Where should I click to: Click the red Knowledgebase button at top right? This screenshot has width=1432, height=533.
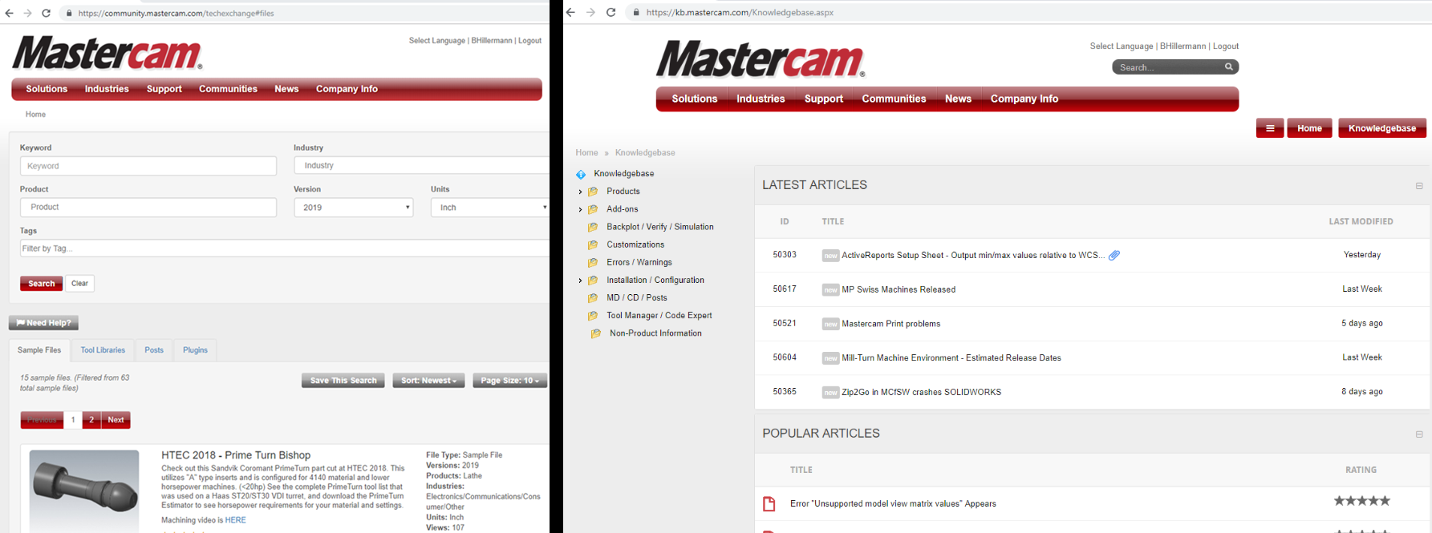click(1382, 128)
